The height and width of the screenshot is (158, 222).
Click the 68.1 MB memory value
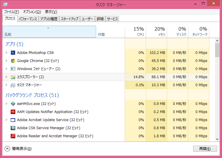158,77
